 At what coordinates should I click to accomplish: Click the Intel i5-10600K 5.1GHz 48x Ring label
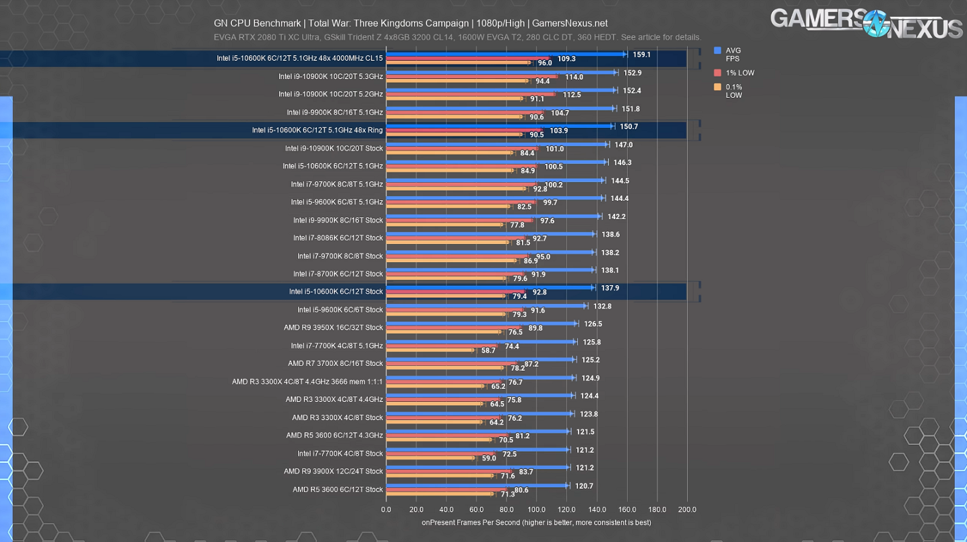318,131
